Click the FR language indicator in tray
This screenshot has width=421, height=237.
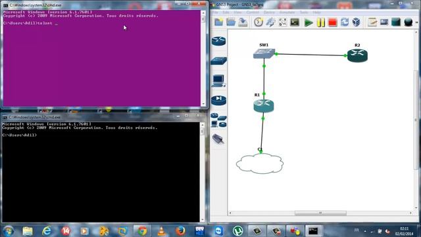pos(357,230)
